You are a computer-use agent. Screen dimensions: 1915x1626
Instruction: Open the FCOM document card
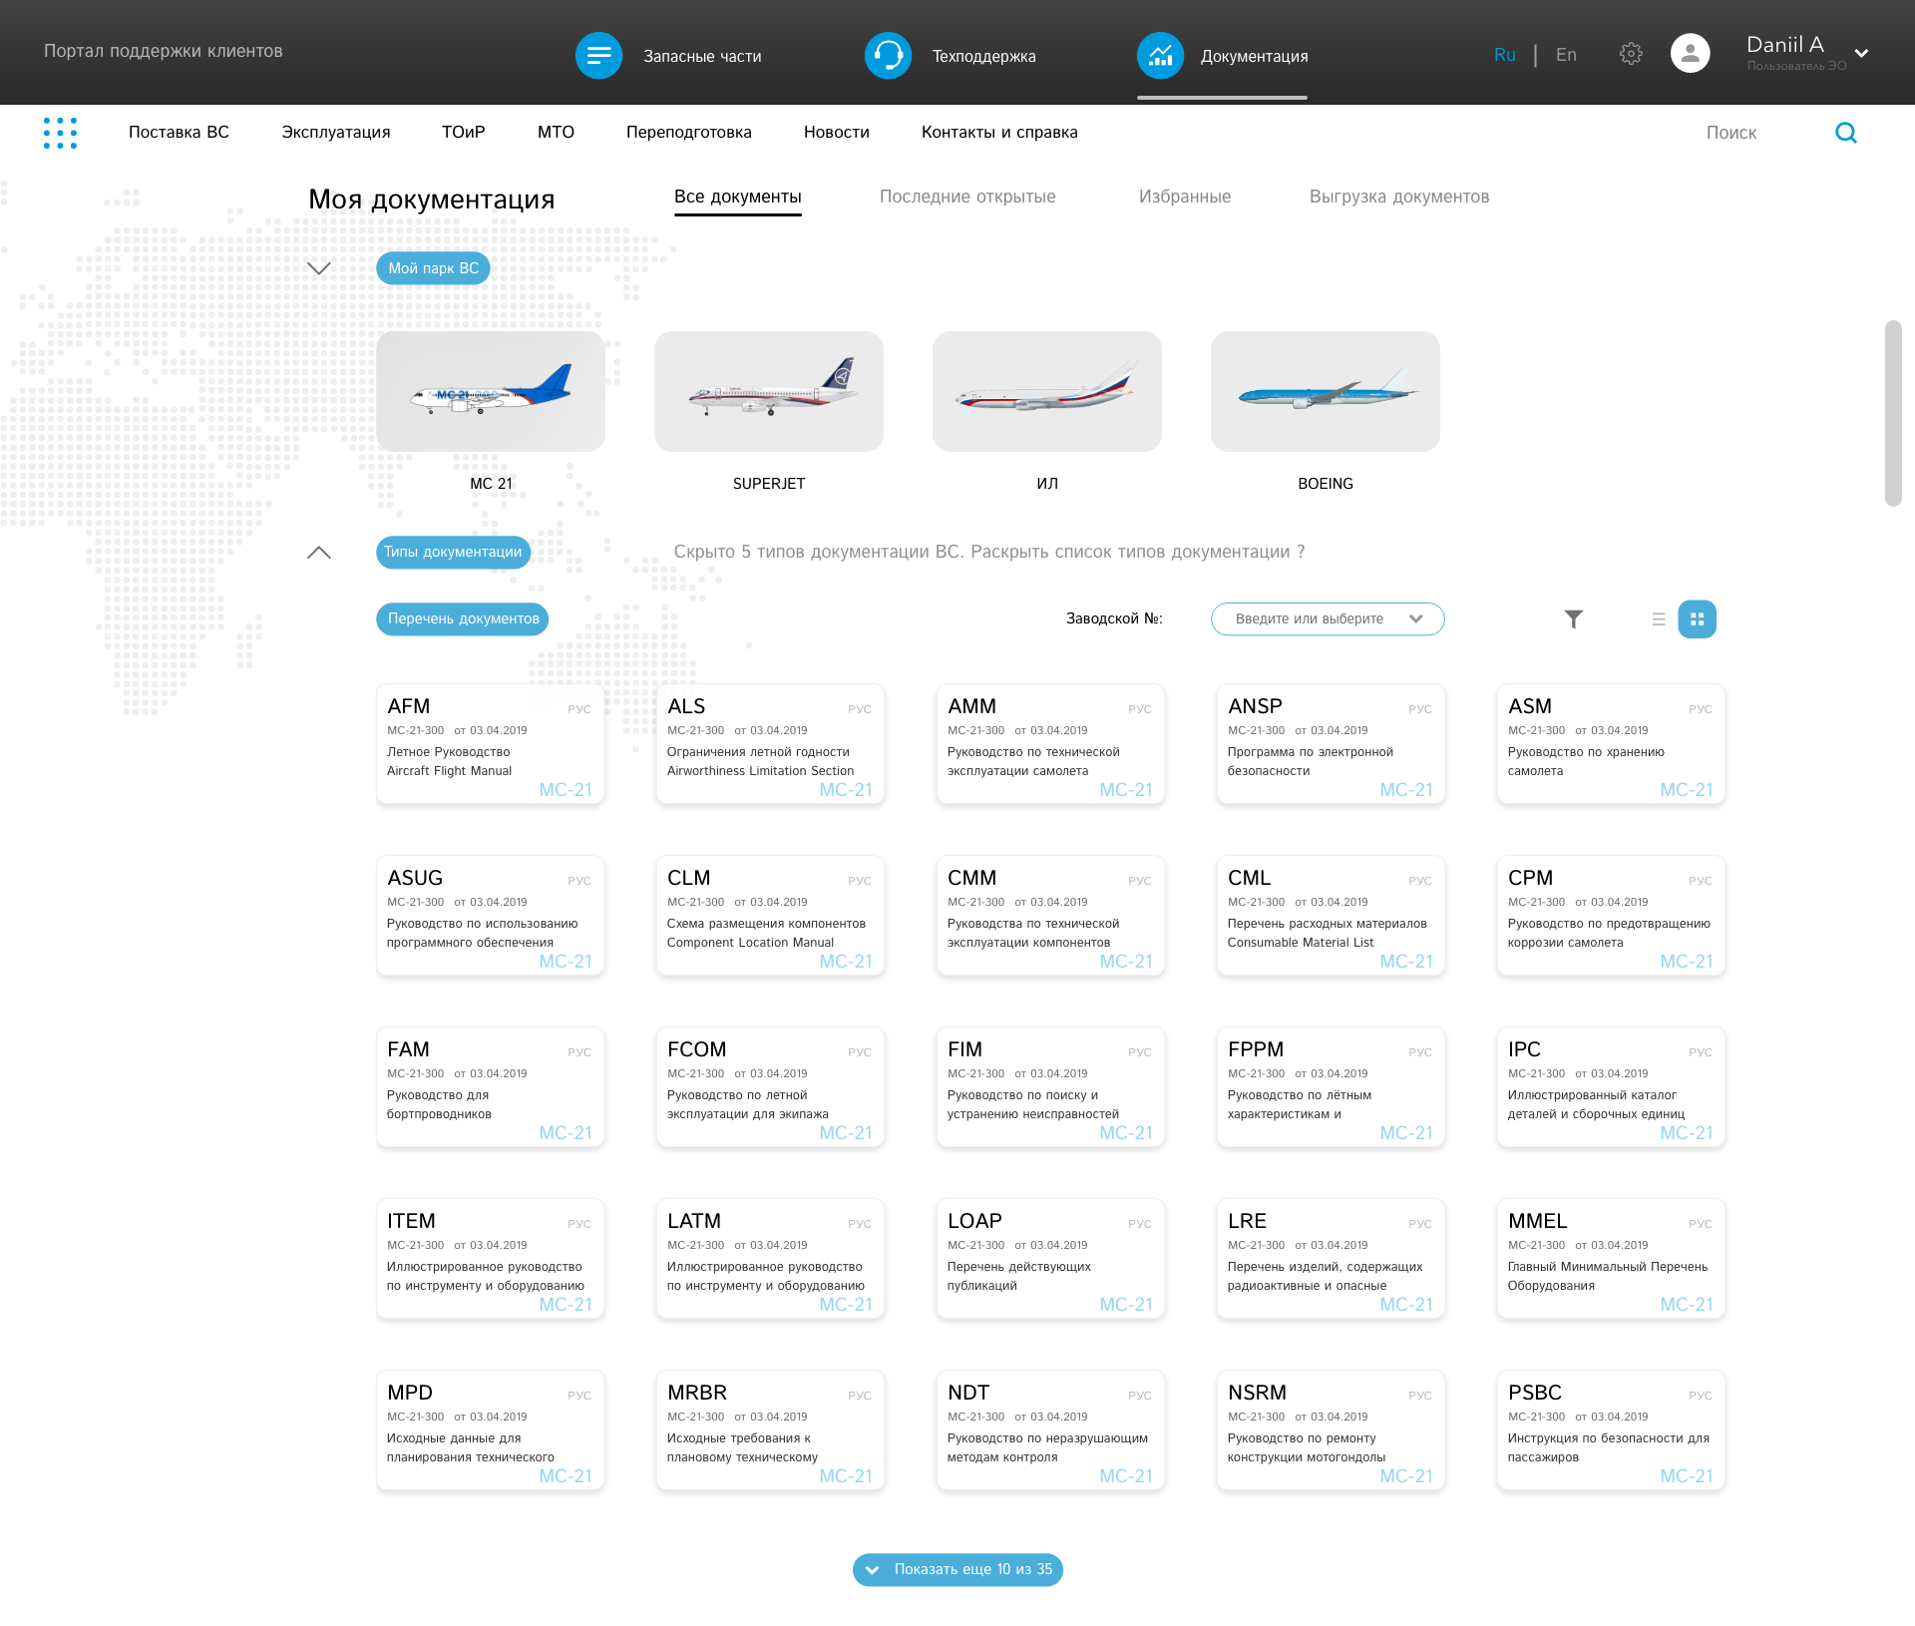(x=771, y=1087)
